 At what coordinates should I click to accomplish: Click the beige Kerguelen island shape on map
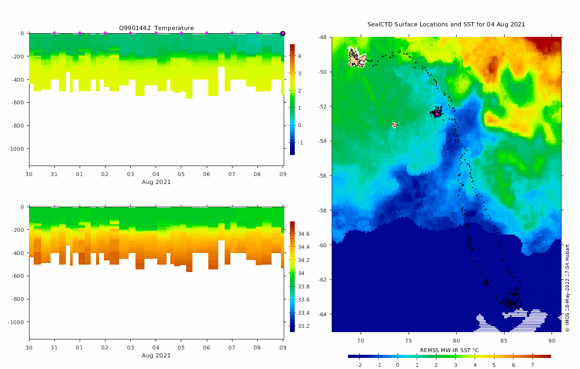(356, 58)
